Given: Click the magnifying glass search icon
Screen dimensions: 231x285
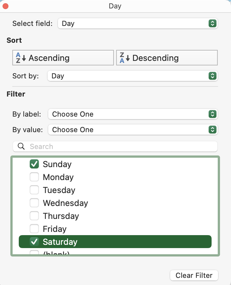Looking at the screenshot, I should coord(20,146).
